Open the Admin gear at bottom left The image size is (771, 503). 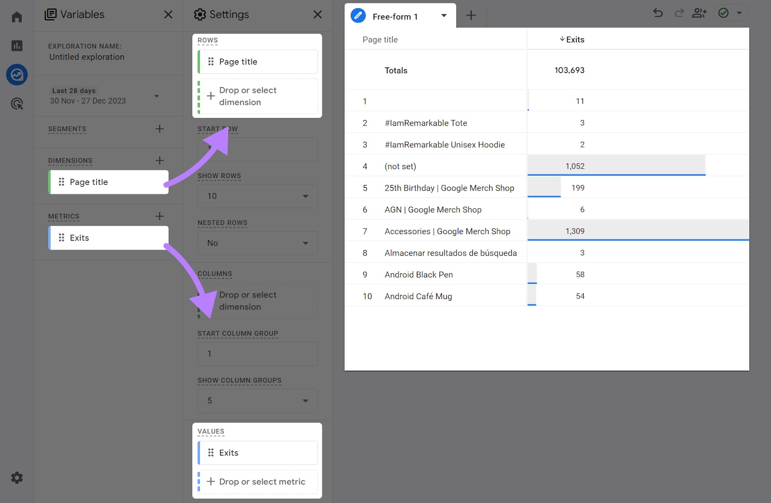coord(16,477)
